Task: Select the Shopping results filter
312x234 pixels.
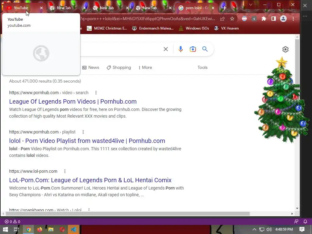Action: (x=119, y=67)
